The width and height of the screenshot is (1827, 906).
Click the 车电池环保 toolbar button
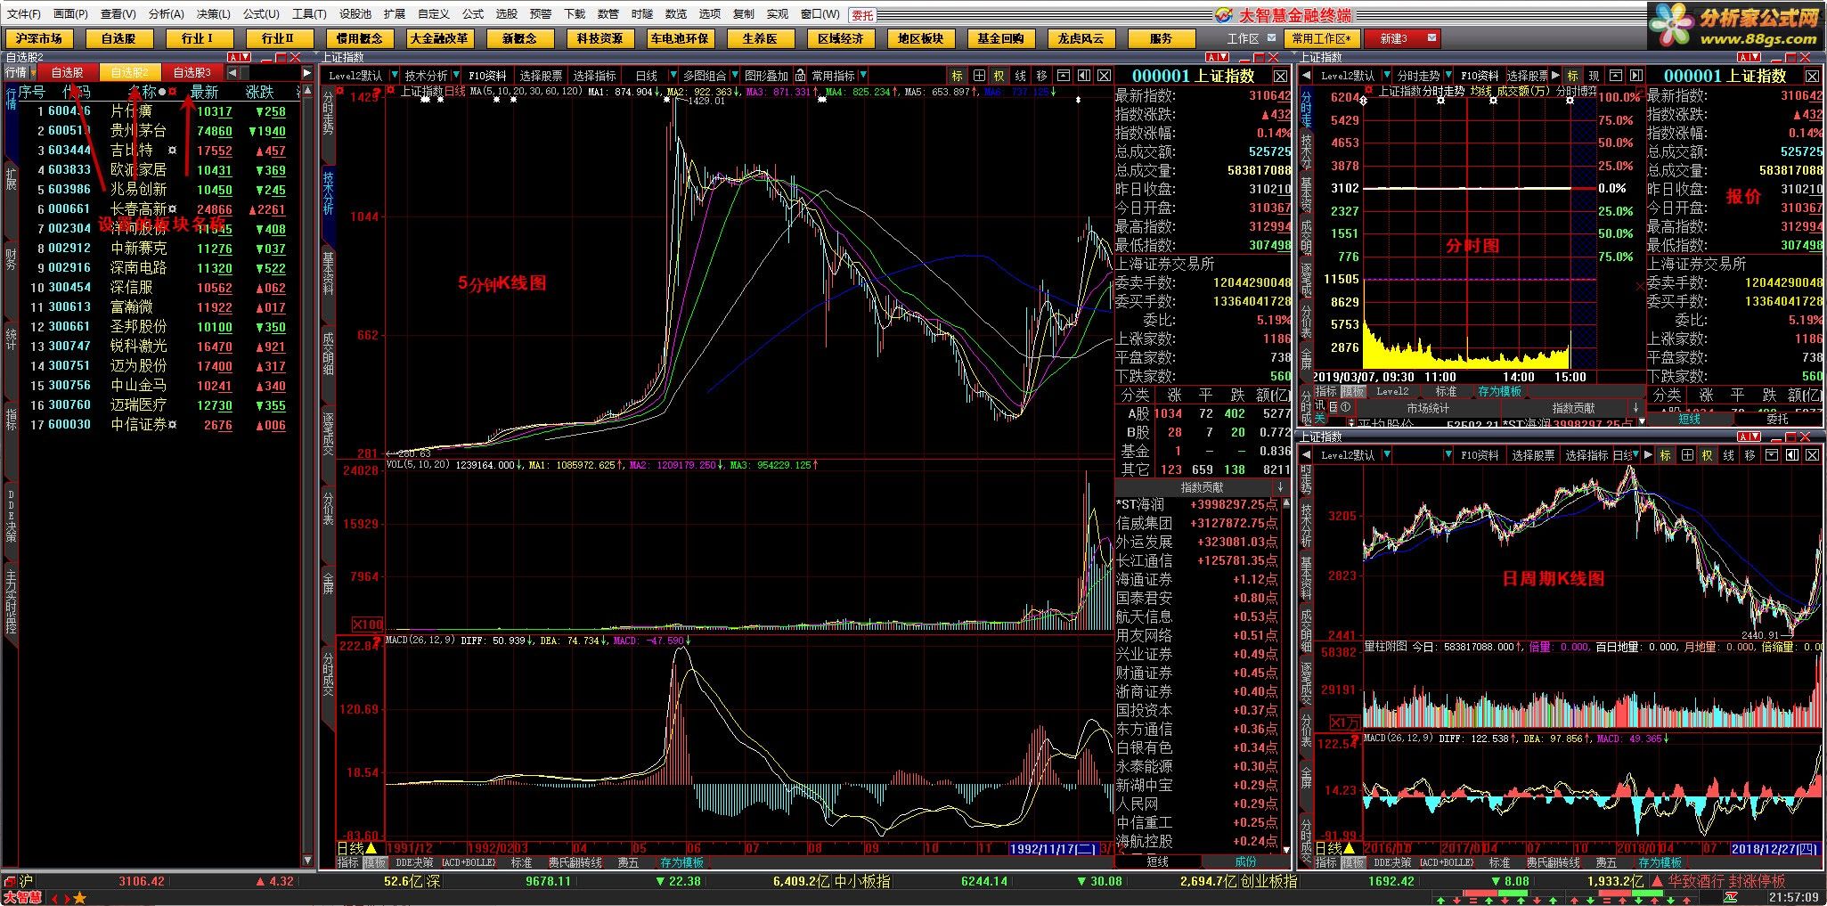[x=680, y=38]
